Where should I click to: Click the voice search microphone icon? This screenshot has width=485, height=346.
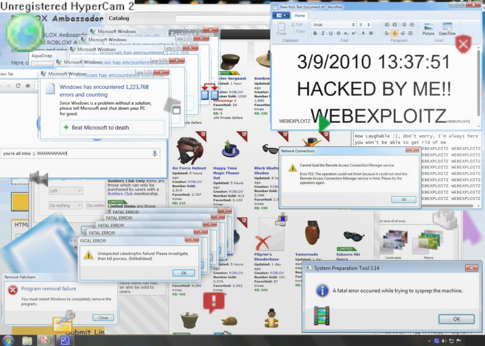coord(155,153)
